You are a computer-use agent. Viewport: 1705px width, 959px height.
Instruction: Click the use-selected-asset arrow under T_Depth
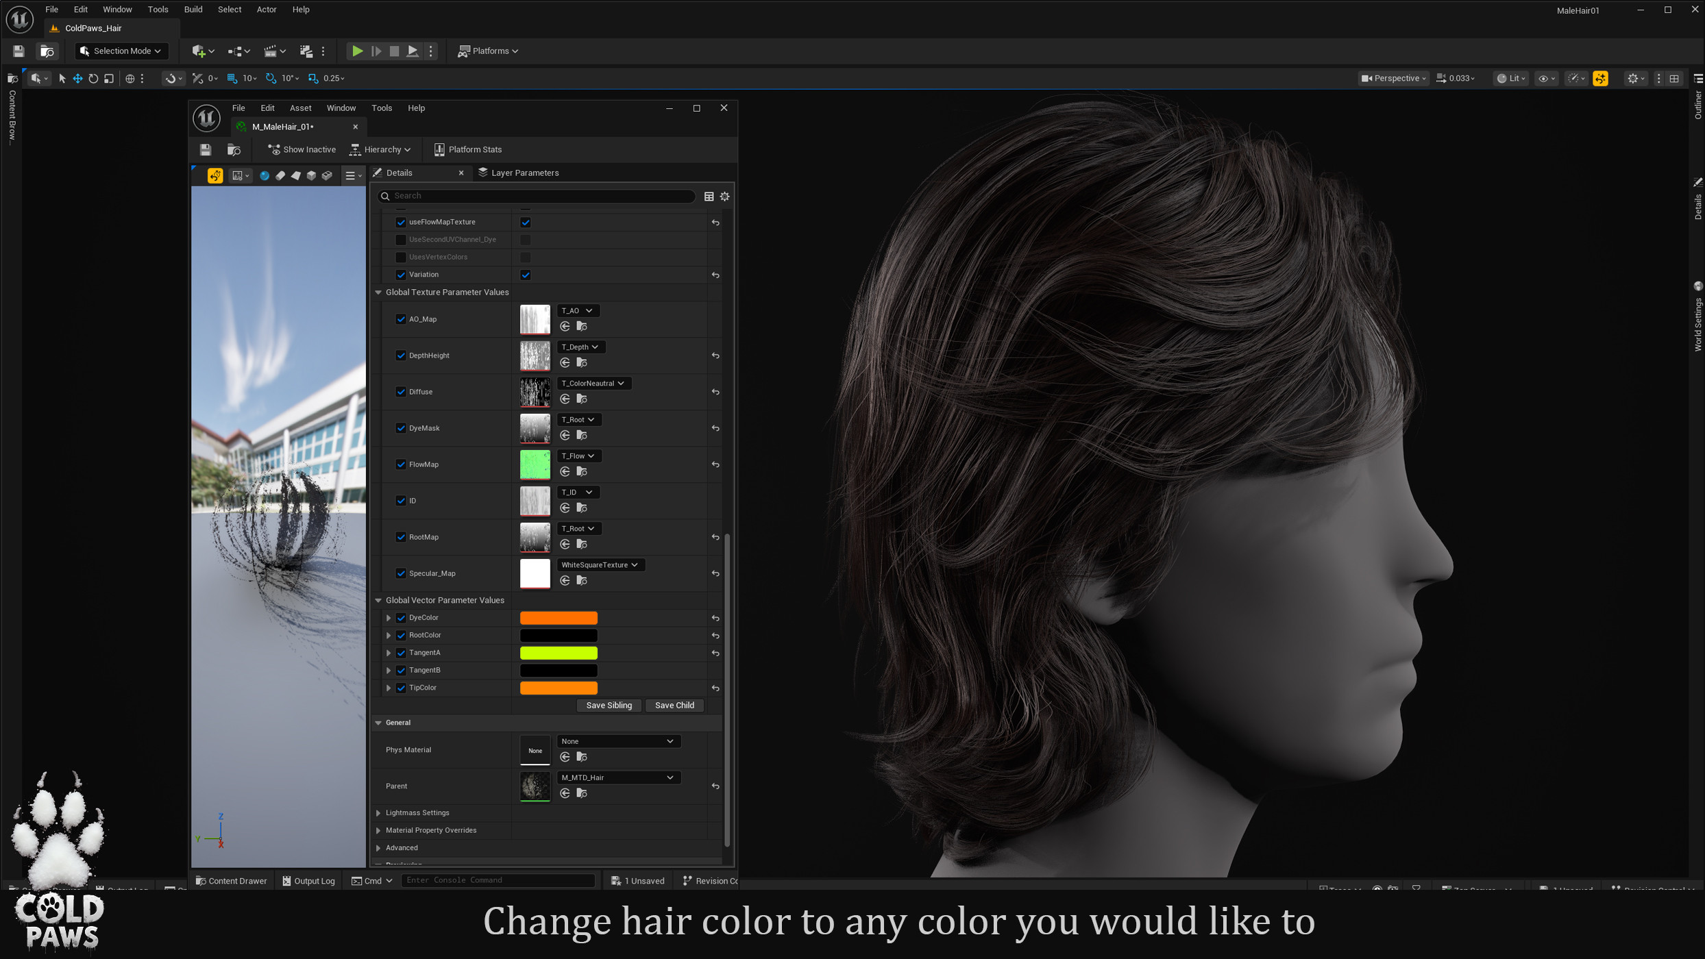tap(565, 362)
